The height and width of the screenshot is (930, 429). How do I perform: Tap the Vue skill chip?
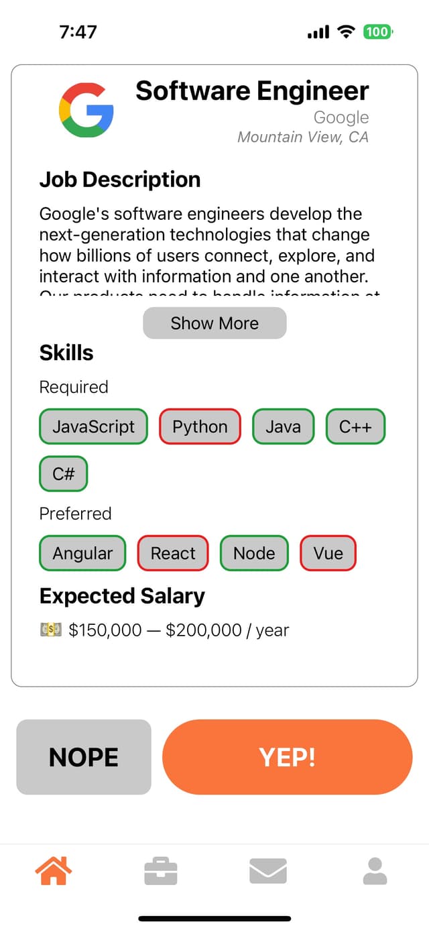pos(328,553)
